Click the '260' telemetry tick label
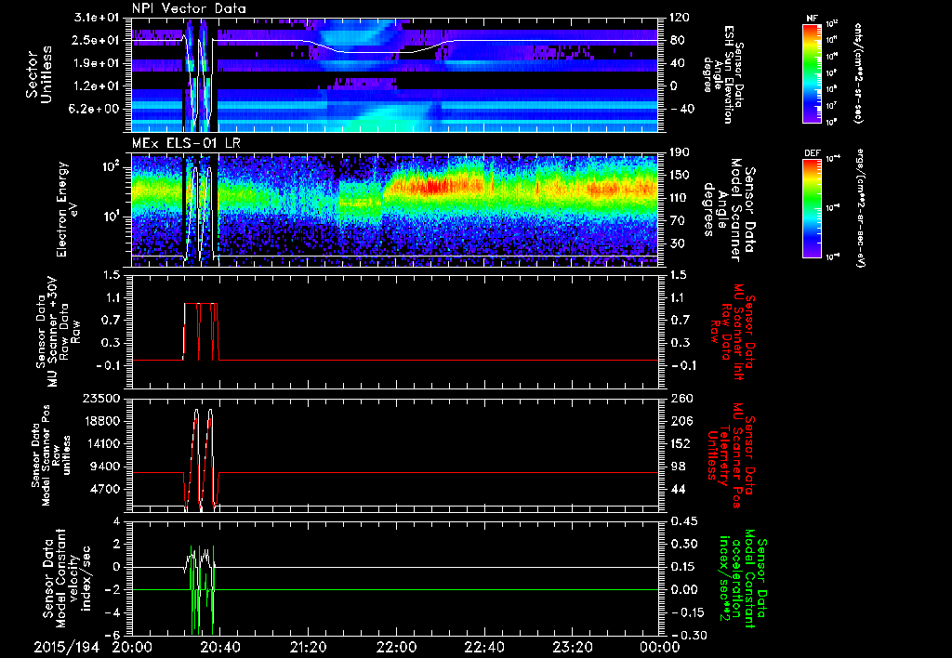952x658 pixels. coord(680,398)
